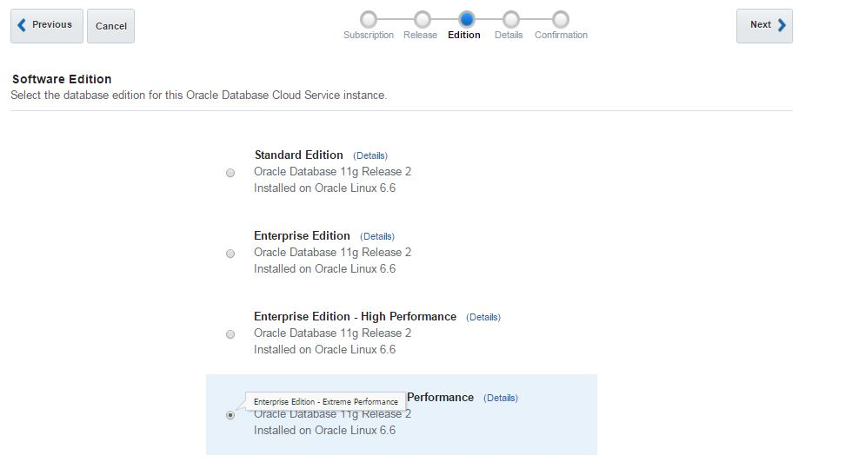Click the Subscription step label

(369, 36)
